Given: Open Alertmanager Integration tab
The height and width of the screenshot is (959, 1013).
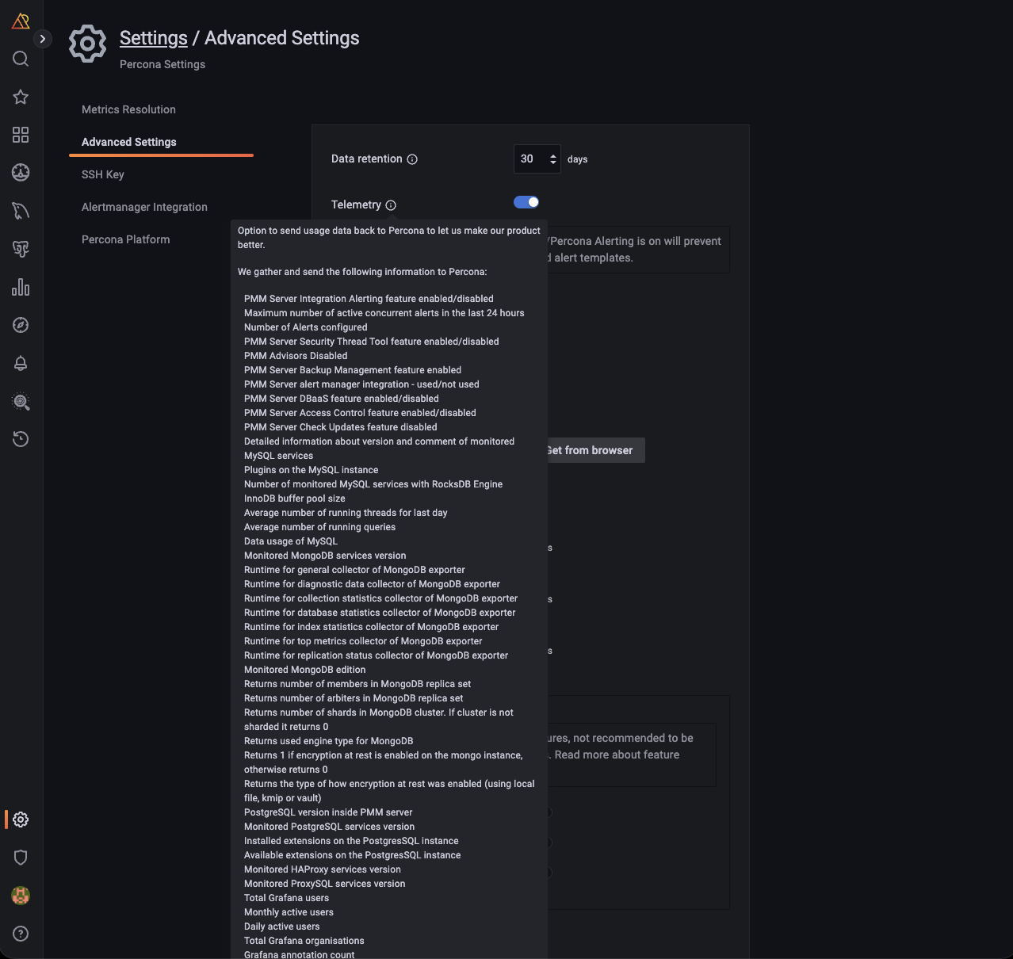Looking at the screenshot, I should (144, 207).
